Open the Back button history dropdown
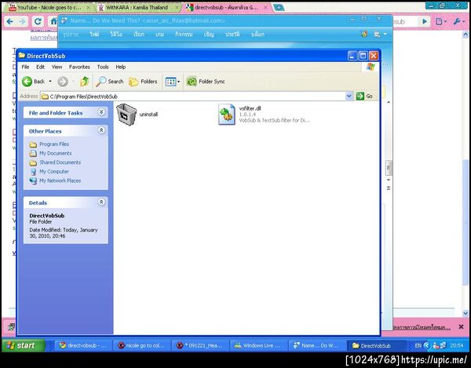Image resolution: width=471 pixels, height=368 pixels. (50, 82)
